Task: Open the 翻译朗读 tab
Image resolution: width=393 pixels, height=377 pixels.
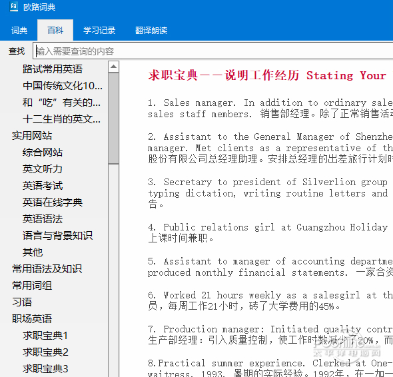Action: click(x=151, y=31)
